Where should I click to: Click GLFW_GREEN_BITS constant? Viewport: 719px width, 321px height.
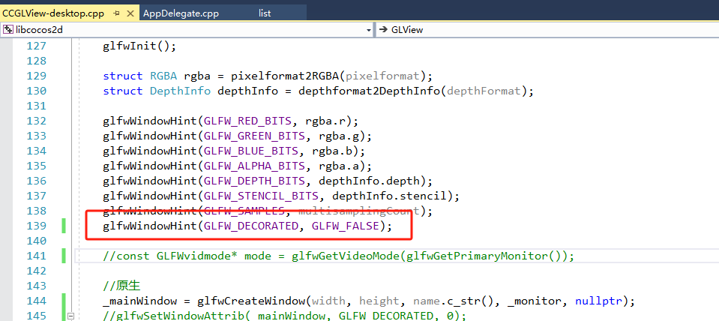point(254,136)
